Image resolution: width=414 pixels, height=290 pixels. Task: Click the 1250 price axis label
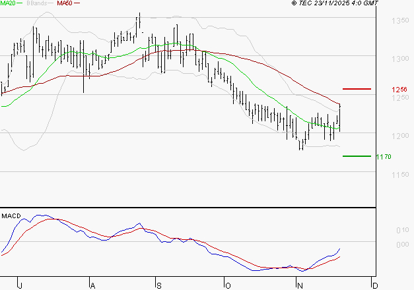(x=400, y=98)
